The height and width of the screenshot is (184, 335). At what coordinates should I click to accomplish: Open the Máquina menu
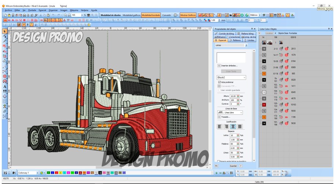click(x=74, y=10)
